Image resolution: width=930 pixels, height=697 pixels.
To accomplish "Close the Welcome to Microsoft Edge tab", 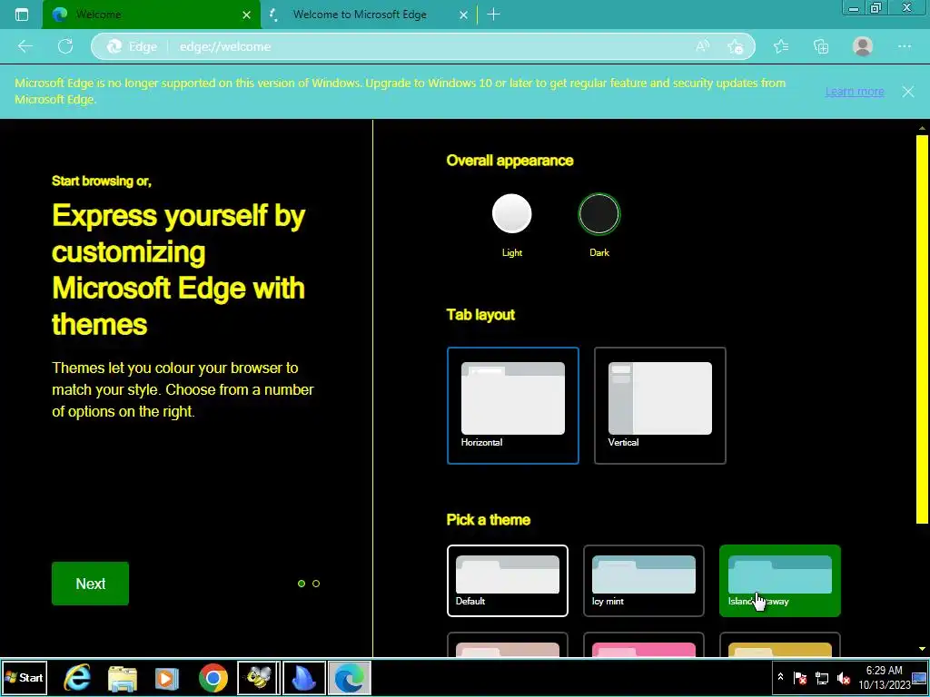I will (464, 15).
